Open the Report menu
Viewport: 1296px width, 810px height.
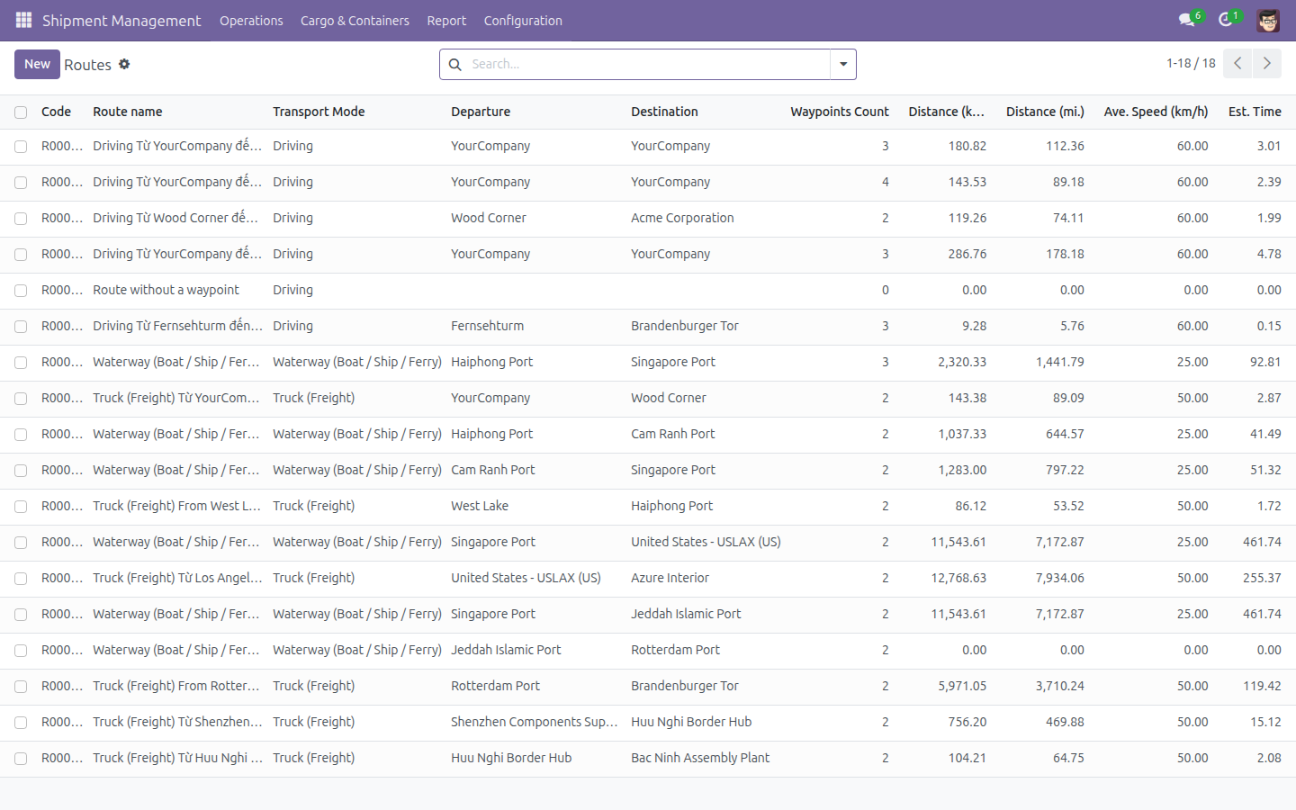[x=446, y=21]
